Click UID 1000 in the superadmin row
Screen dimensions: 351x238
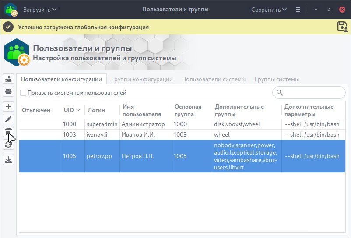[x=73, y=124]
